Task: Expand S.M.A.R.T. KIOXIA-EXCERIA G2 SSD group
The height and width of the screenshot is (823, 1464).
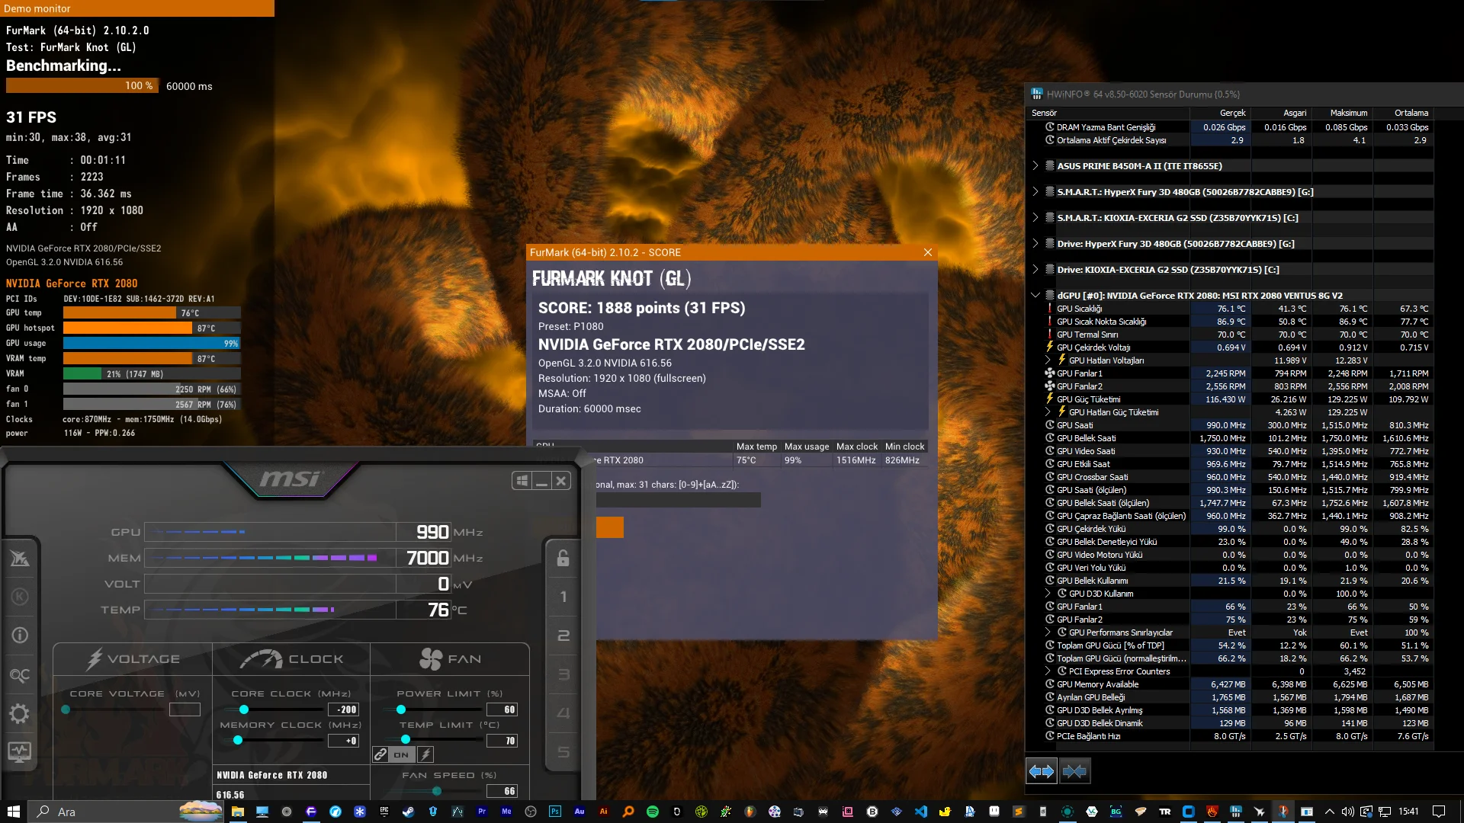Action: coord(1035,217)
